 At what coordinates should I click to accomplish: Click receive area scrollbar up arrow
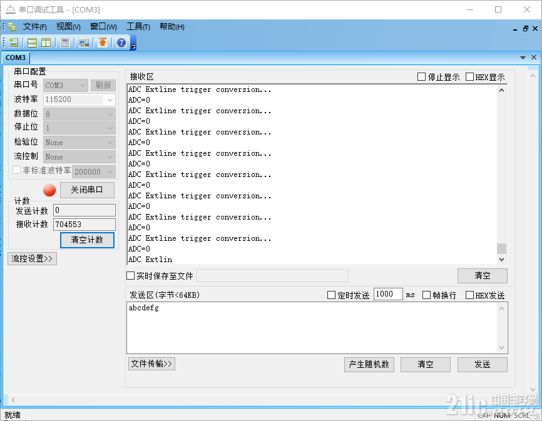(501, 90)
